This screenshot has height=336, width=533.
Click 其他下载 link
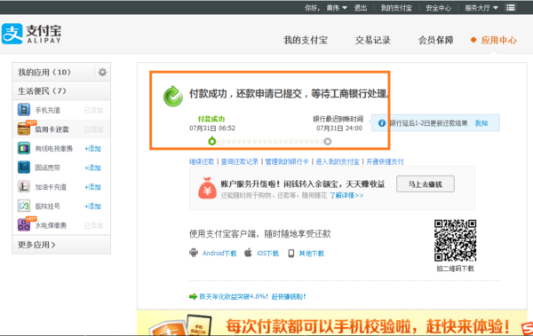312,254
